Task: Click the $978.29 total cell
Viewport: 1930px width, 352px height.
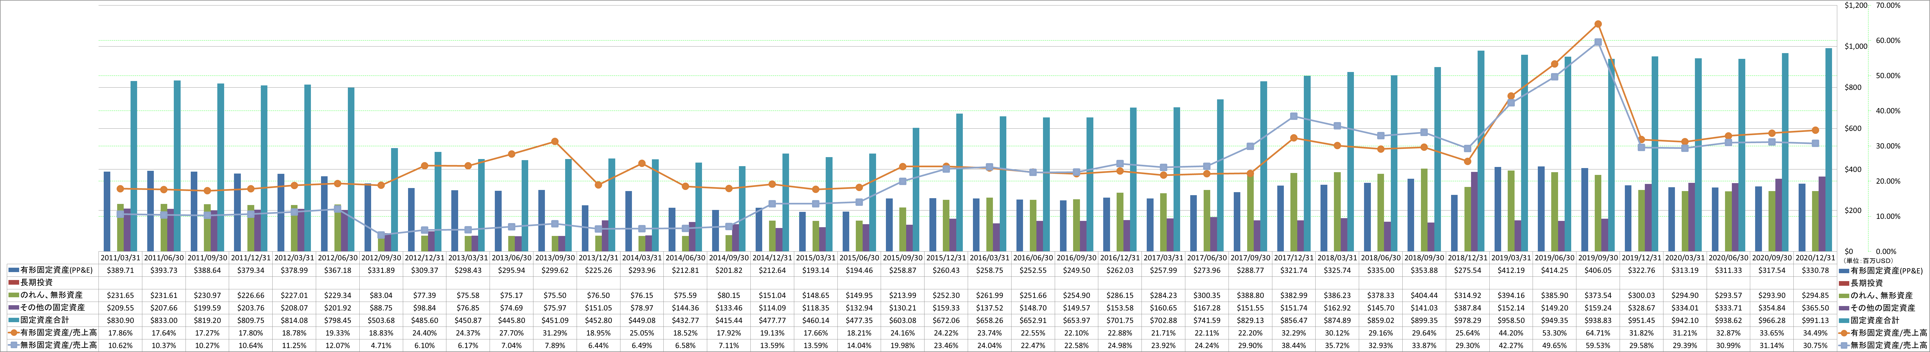Action: 1468,321
